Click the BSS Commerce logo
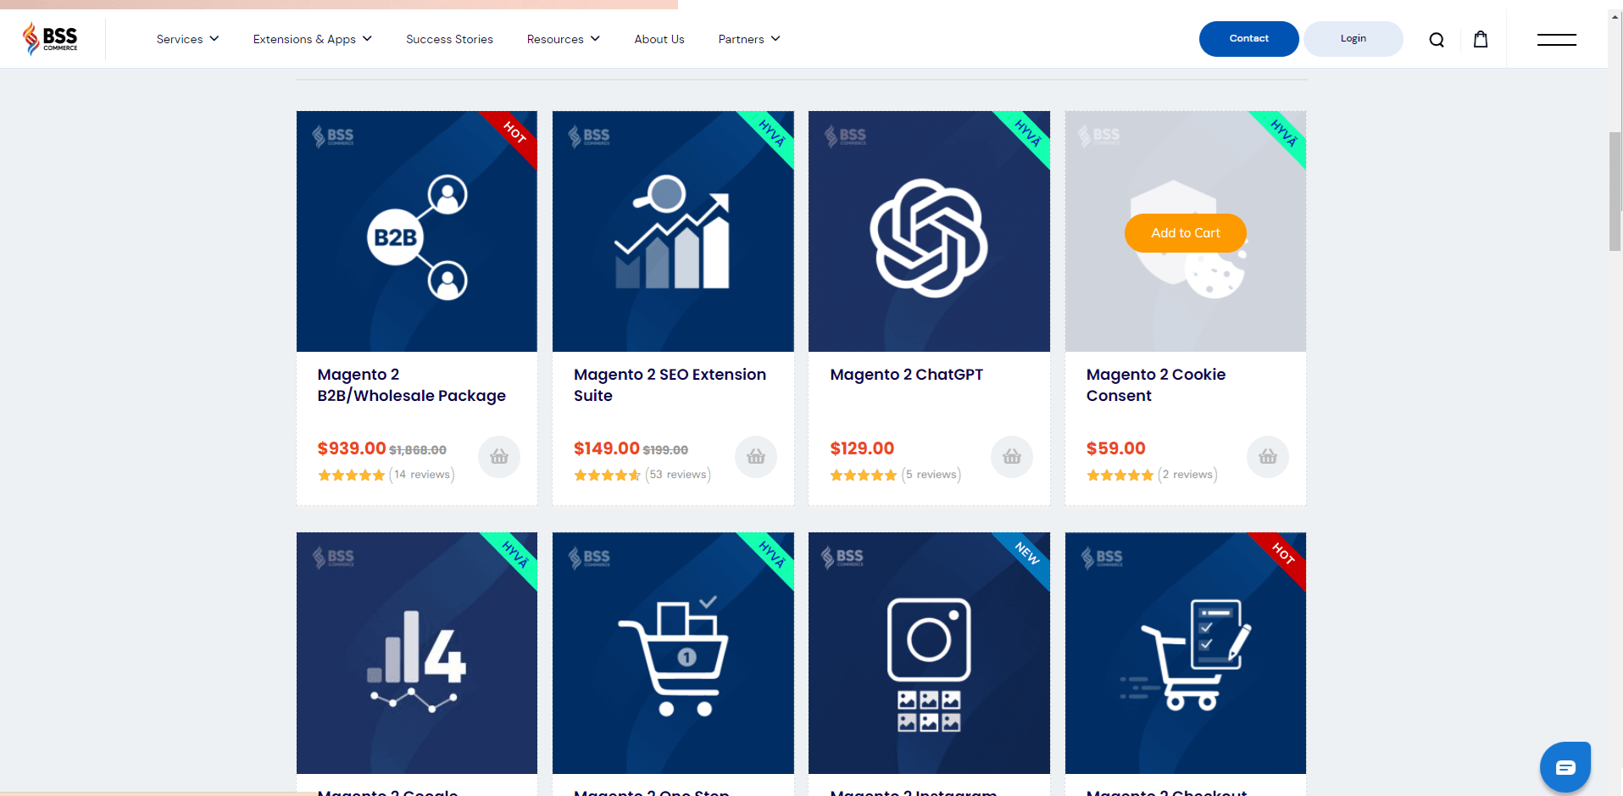 50,38
